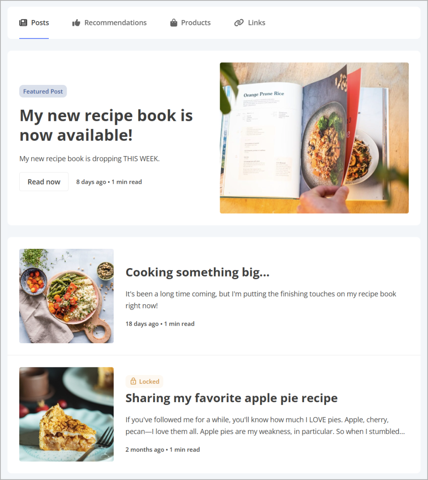Switch to the Posts tab
This screenshot has width=428, height=480.
tap(34, 22)
